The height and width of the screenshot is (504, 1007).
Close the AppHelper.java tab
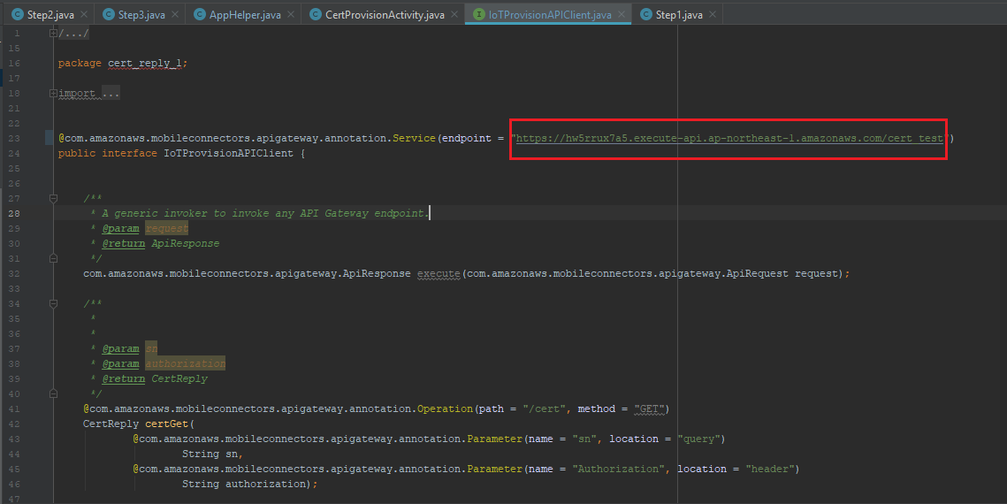coord(290,14)
